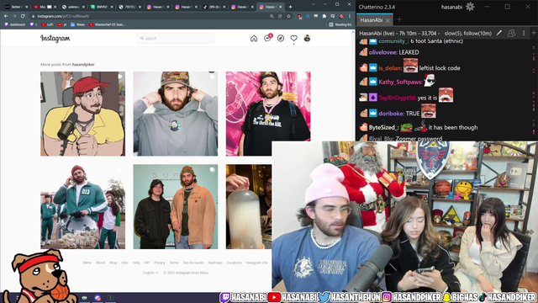
Task: Add a new Chatterino split
Action: [x=534, y=33]
